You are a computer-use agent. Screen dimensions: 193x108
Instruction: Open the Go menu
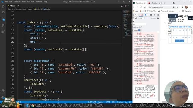(28, 2)
